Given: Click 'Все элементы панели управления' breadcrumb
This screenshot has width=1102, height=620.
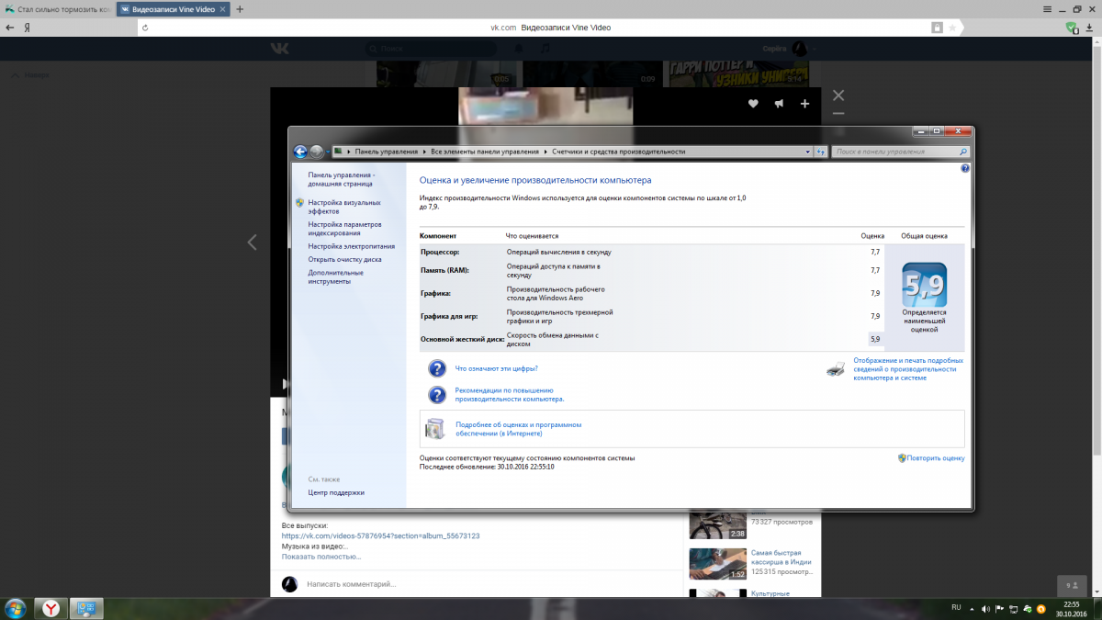Looking at the screenshot, I should coord(485,152).
